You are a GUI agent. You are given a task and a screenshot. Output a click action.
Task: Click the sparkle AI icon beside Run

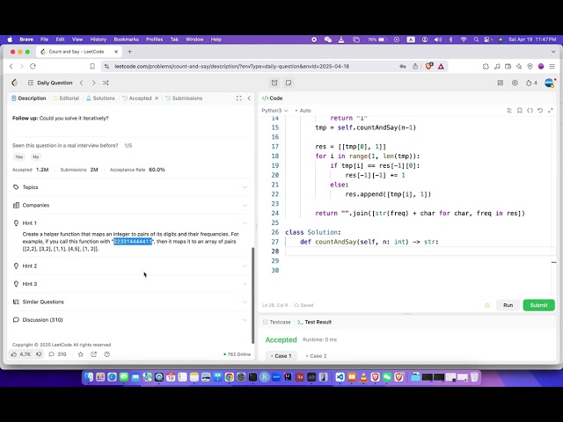487,305
